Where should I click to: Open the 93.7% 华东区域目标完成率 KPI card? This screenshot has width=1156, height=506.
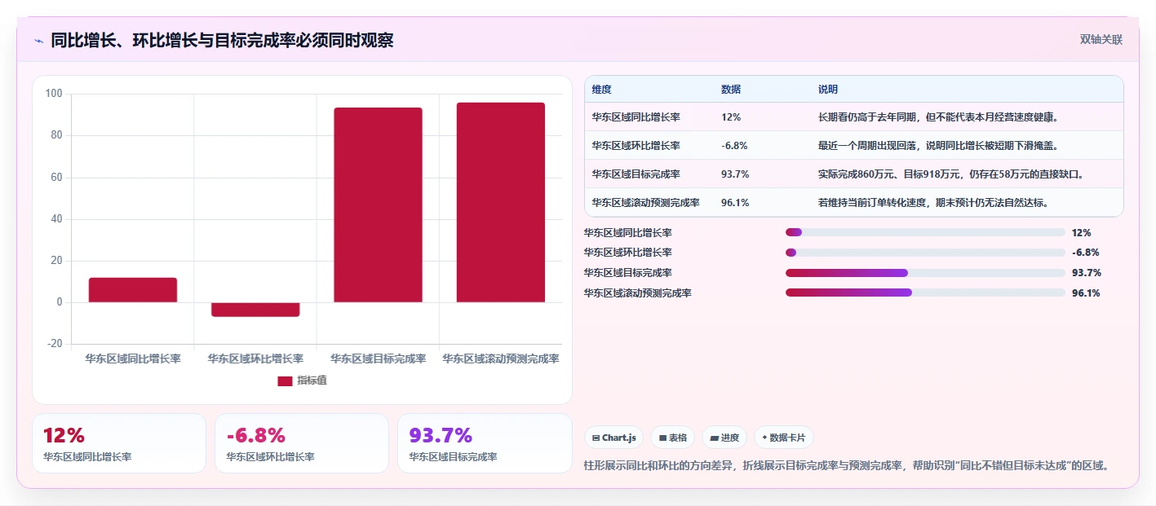[485, 443]
